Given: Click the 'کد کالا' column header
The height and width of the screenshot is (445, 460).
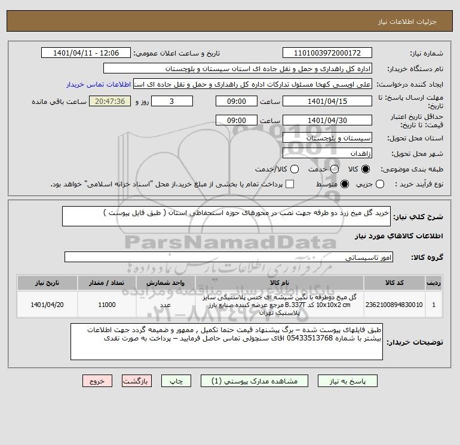Looking at the screenshot, I should click(x=394, y=283).
